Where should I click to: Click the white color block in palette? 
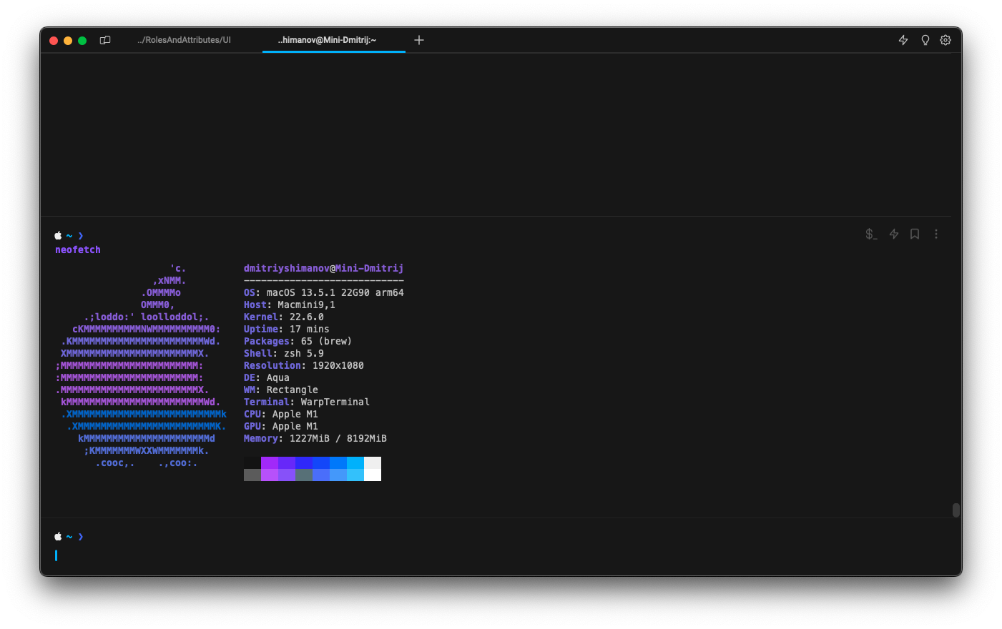[373, 475]
